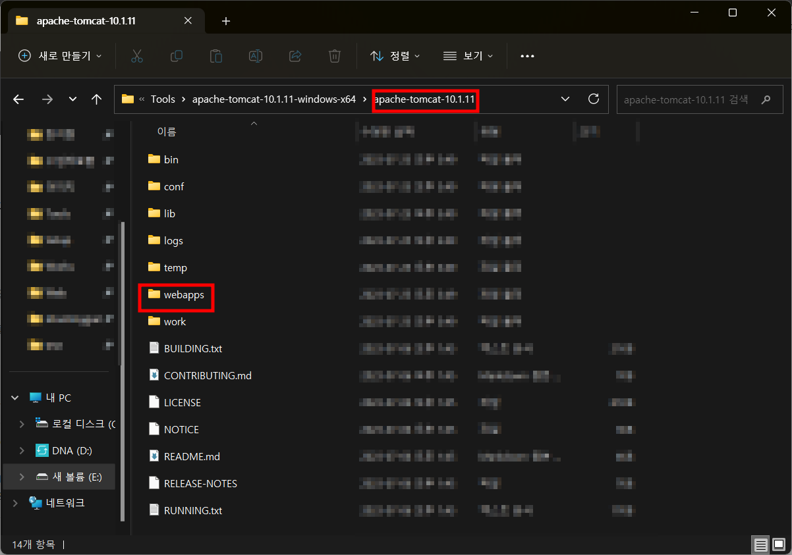Click apache-tomcat-10.1.11-windows-x64 breadcrumb segment
792x555 pixels.
pos(274,99)
